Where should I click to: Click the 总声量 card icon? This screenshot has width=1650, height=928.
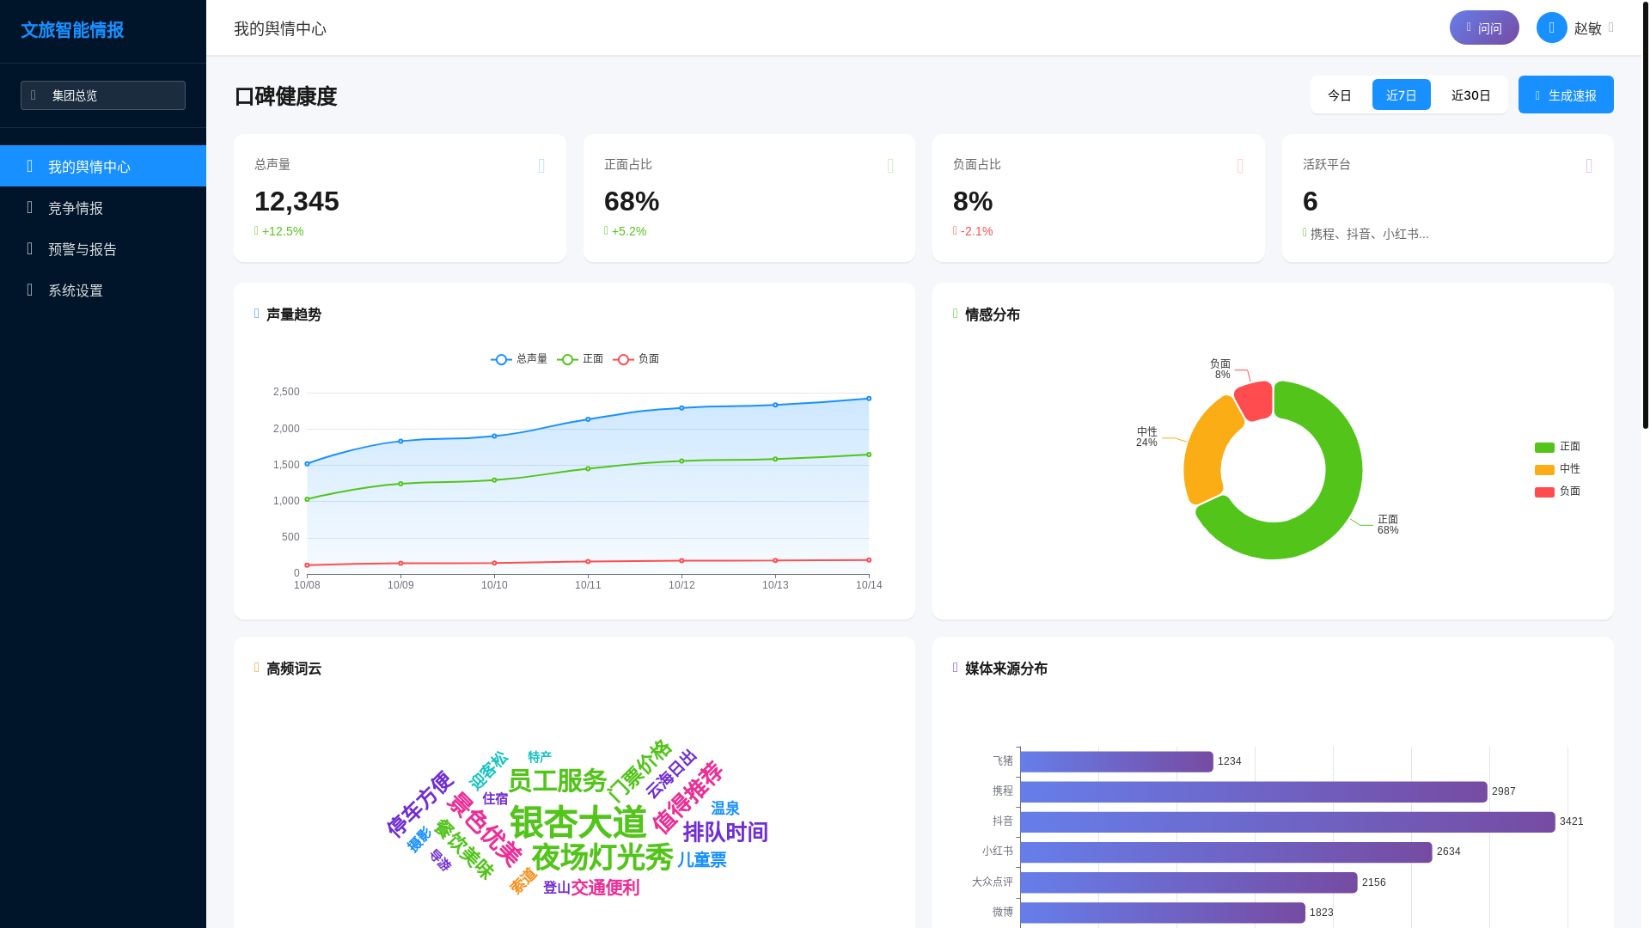tap(541, 166)
